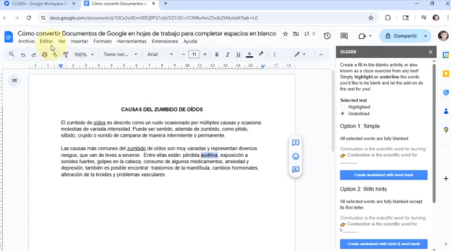Add a comment to the selection
451x251 pixels.
pos(296,143)
